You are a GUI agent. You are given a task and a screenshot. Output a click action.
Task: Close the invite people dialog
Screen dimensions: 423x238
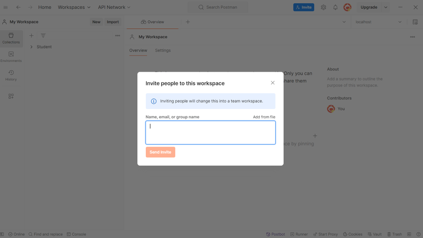pyautogui.click(x=273, y=83)
